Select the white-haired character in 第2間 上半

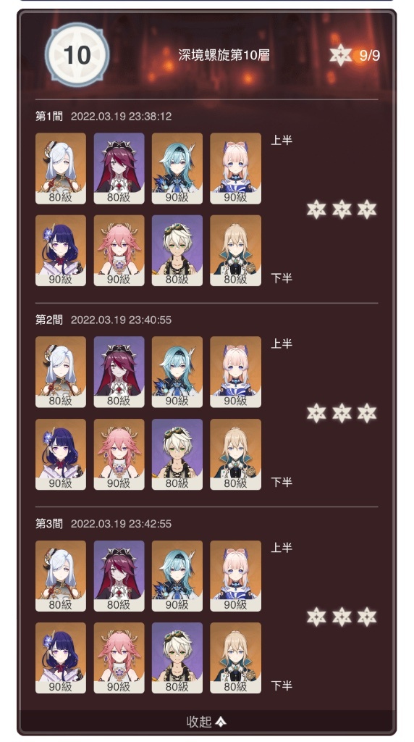pos(61,372)
